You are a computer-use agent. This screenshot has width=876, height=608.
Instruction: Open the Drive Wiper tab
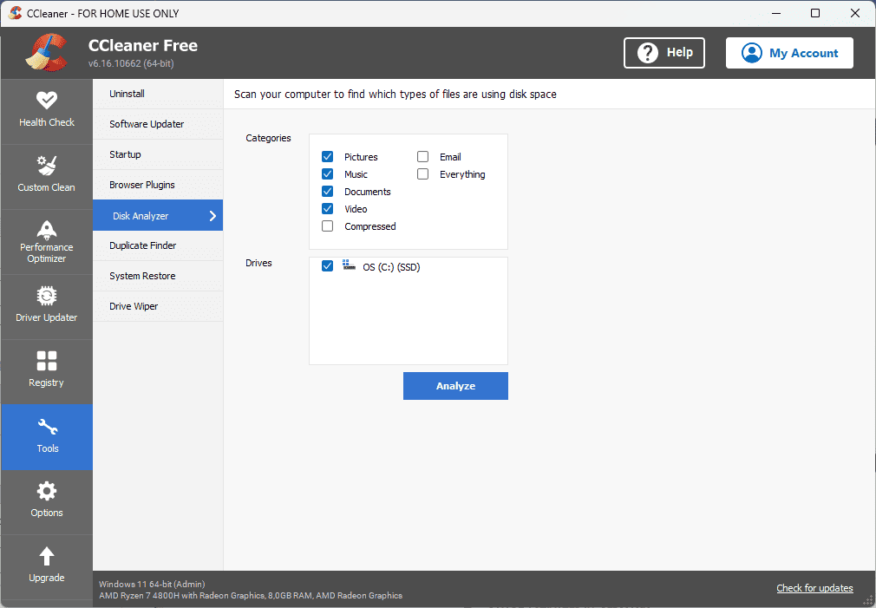point(134,306)
